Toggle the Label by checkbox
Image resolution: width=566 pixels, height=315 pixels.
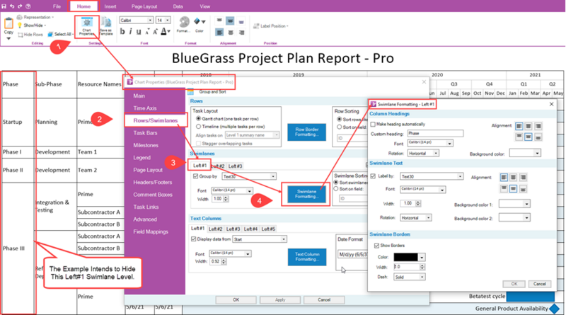[374, 176]
